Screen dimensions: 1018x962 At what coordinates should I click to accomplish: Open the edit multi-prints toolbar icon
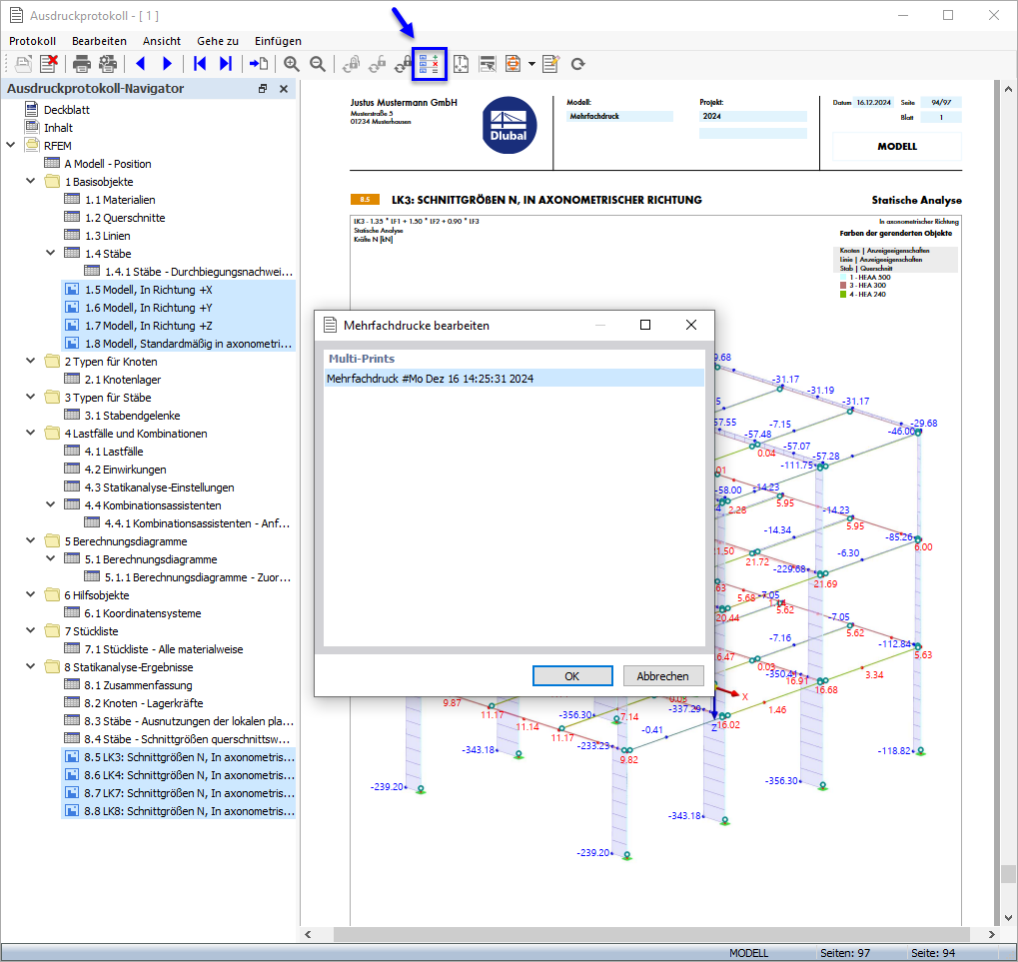coord(430,64)
